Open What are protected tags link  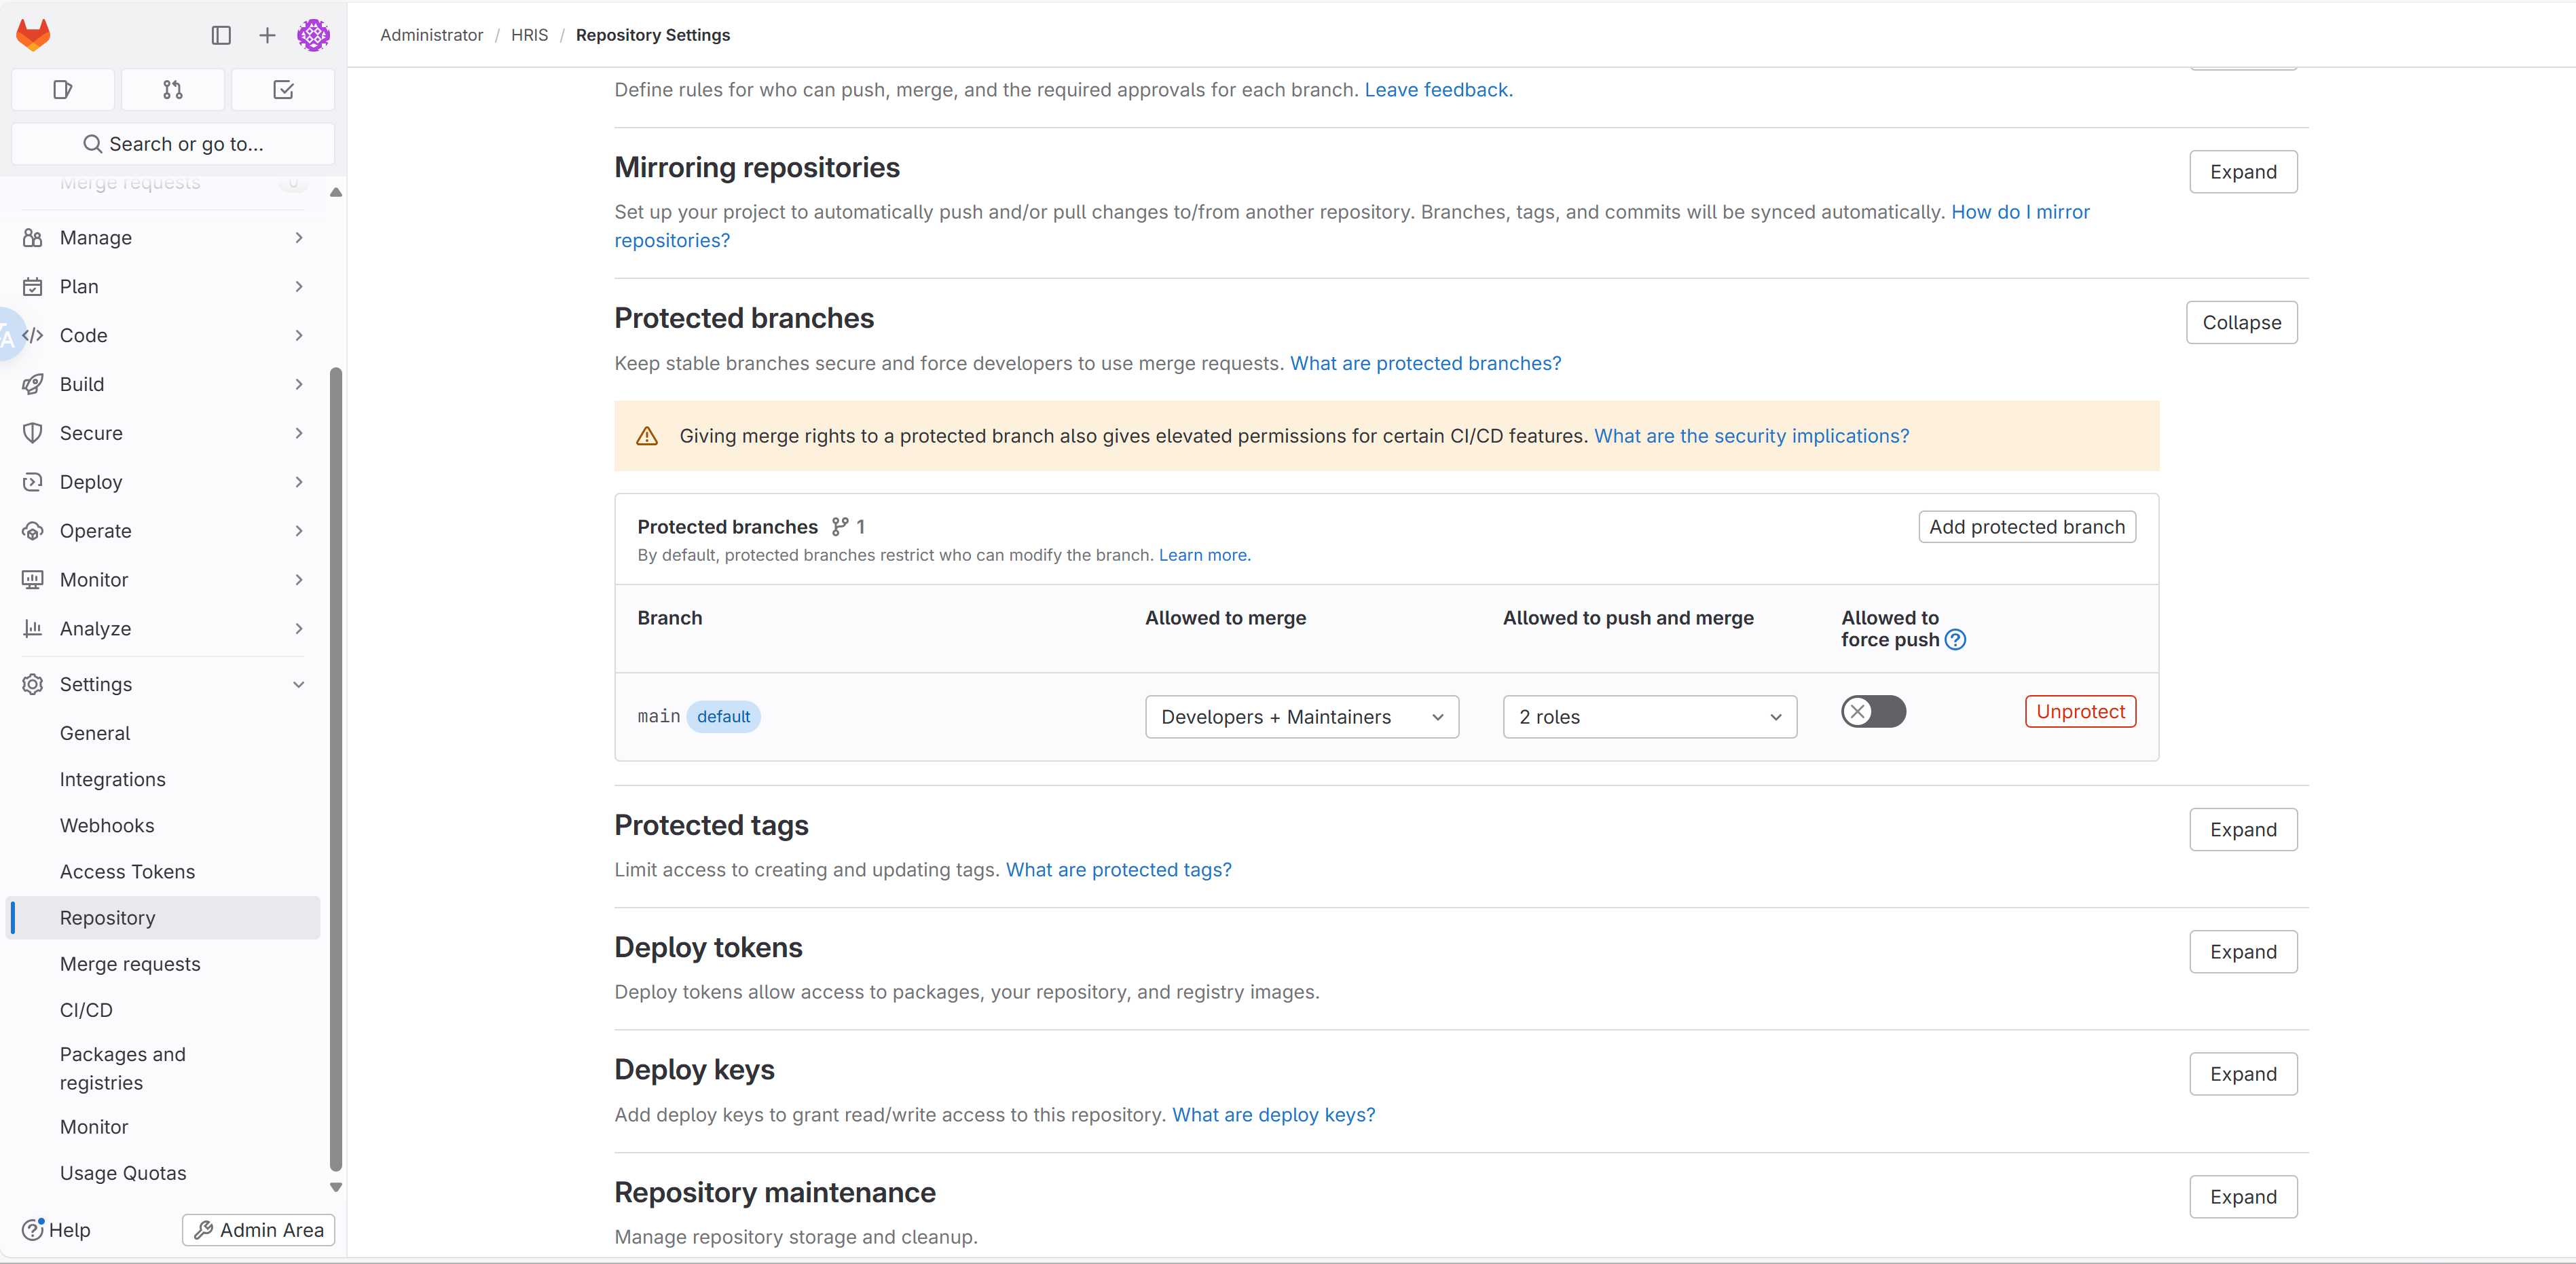[1118, 870]
